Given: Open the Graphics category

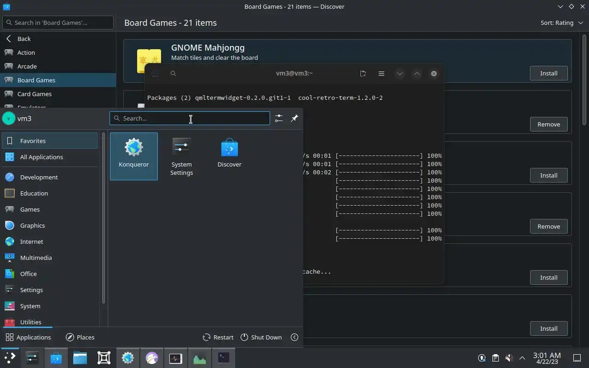Looking at the screenshot, I should click(50, 225).
